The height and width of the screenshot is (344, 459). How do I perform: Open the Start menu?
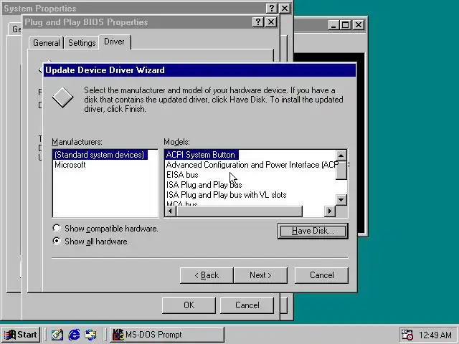(21, 335)
